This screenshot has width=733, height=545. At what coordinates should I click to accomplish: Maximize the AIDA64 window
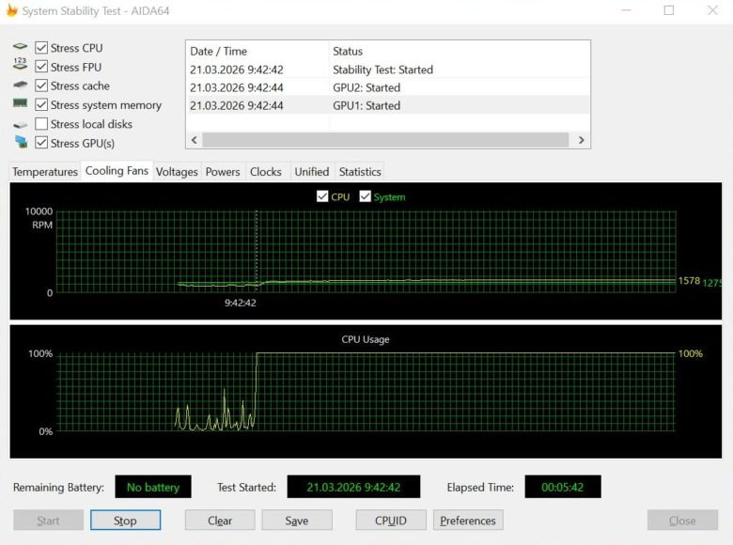(x=669, y=9)
